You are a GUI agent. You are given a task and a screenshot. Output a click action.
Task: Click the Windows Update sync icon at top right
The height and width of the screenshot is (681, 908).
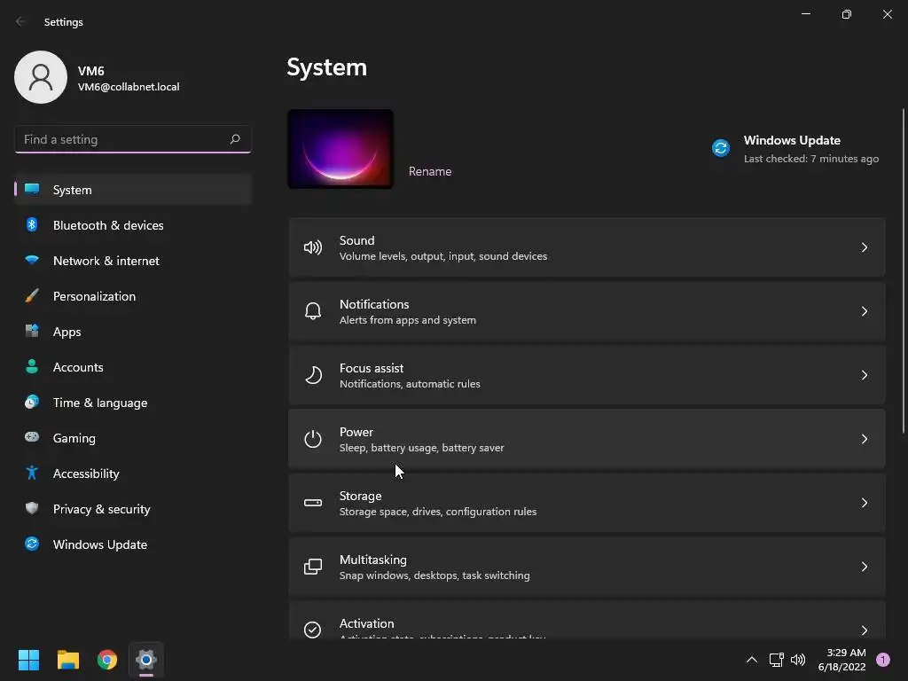click(x=720, y=148)
